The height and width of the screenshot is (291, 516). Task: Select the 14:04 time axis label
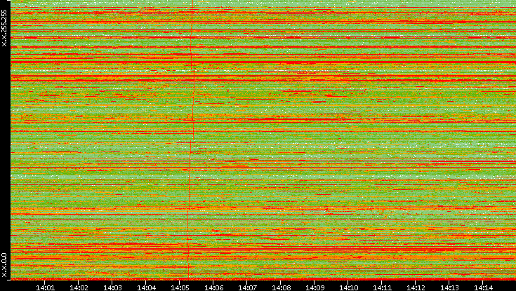point(146,287)
